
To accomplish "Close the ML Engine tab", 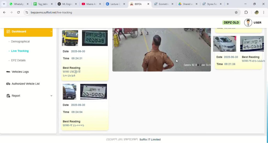I will coord(76,4).
